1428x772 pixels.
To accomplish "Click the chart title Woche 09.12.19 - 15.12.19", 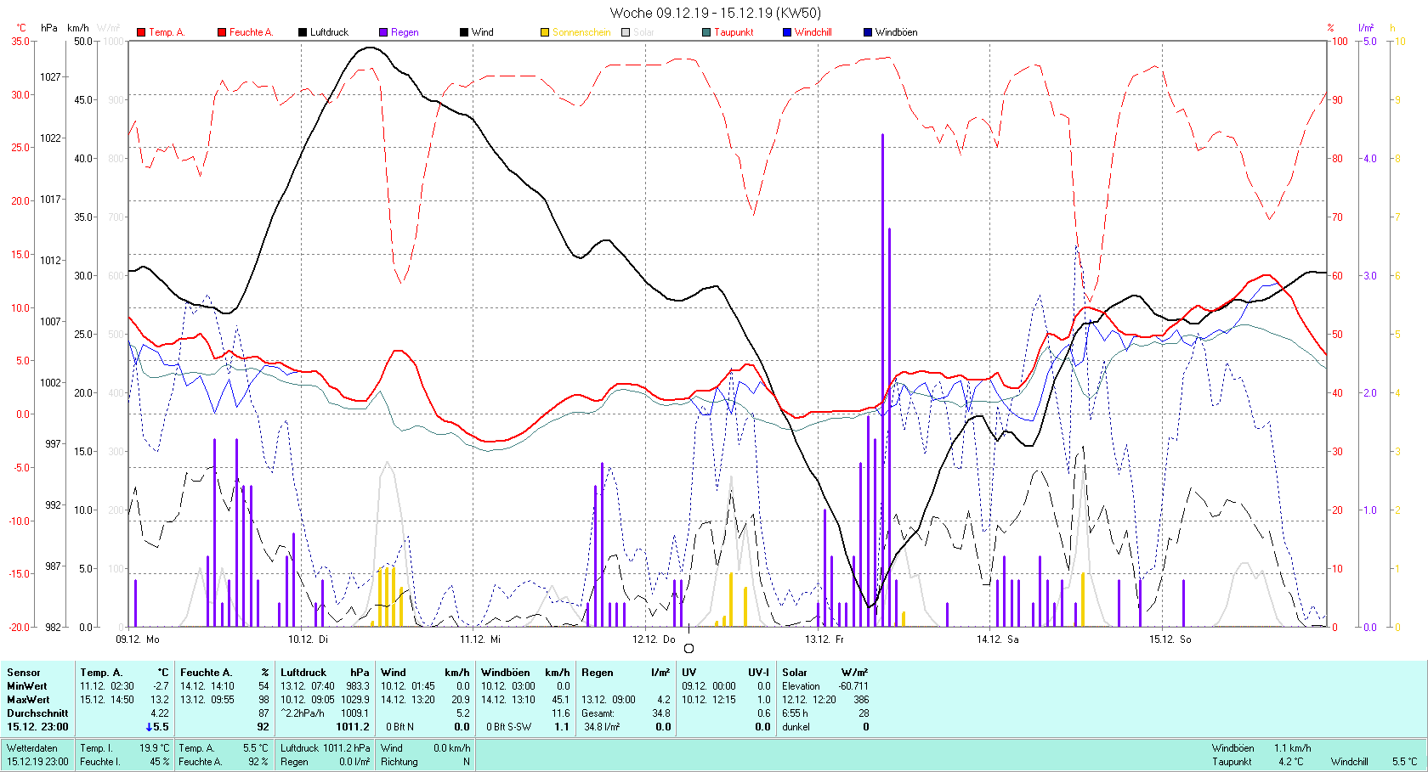I will pos(716,13).
